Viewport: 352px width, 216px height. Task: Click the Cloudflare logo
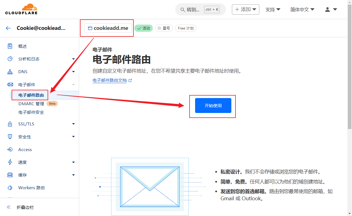[21, 9]
